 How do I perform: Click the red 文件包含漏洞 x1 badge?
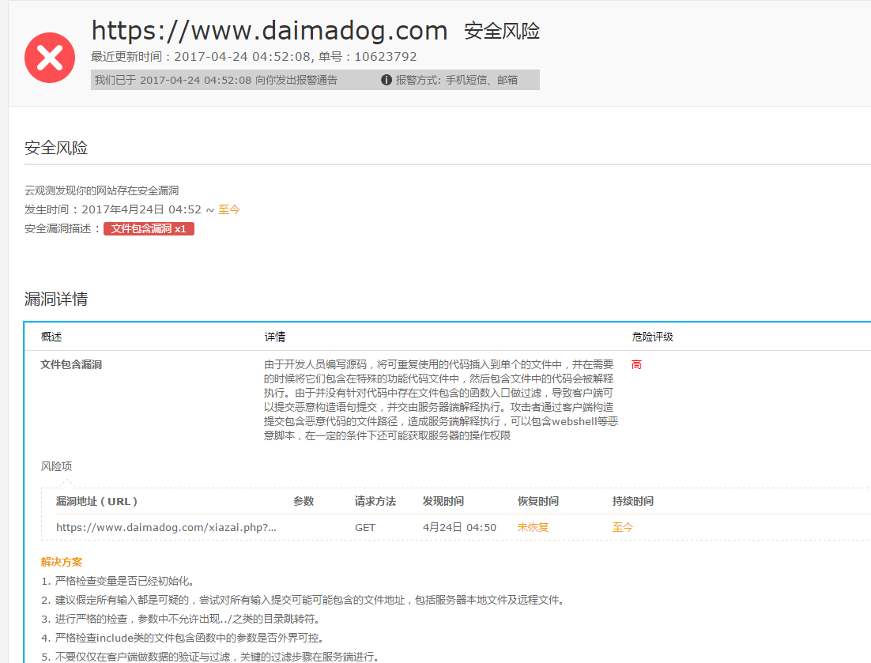[149, 228]
